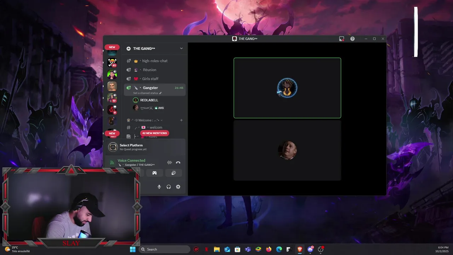Focus the green-outlined speaking participant tile
Viewport: 453px width, 255px height.
(287, 88)
